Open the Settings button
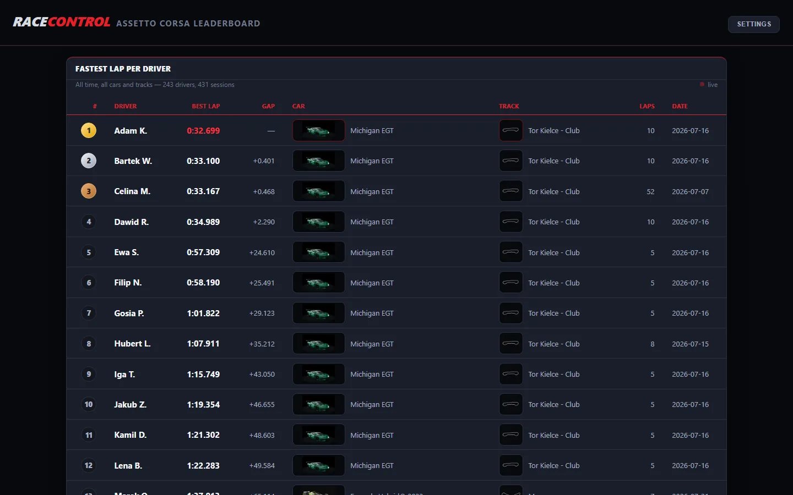 click(754, 24)
